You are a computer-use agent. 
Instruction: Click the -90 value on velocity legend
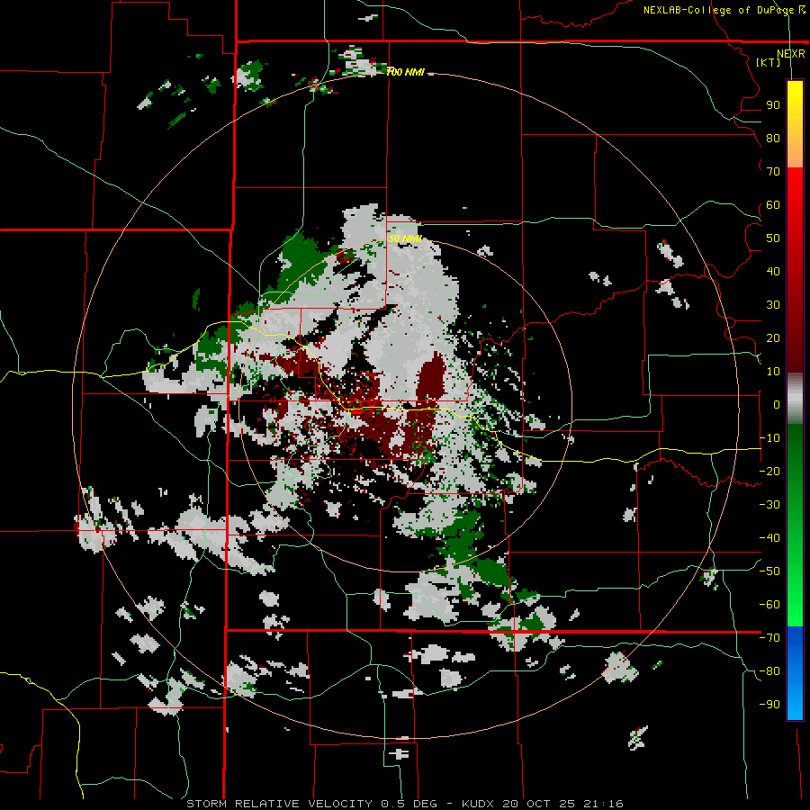(x=769, y=705)
